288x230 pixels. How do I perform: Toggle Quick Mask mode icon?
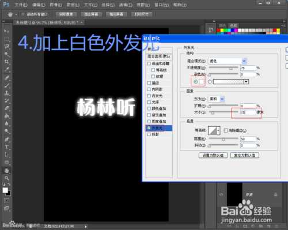(7, 201)
